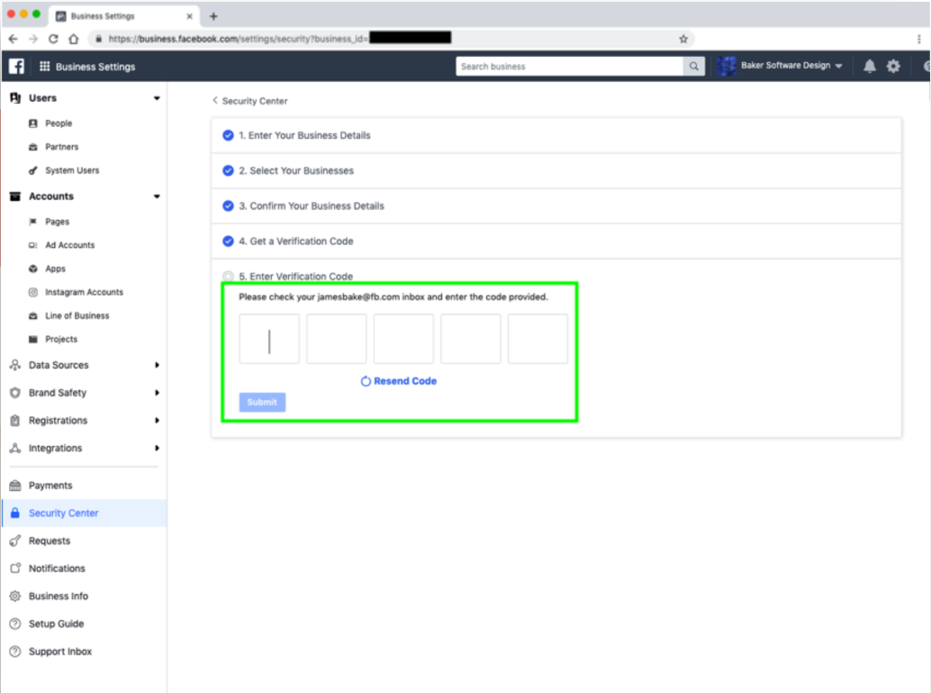The width and height of the screenshot is (931, 693).
Task: Collapse the Users section arrow
Action: [x=157, y=98]
